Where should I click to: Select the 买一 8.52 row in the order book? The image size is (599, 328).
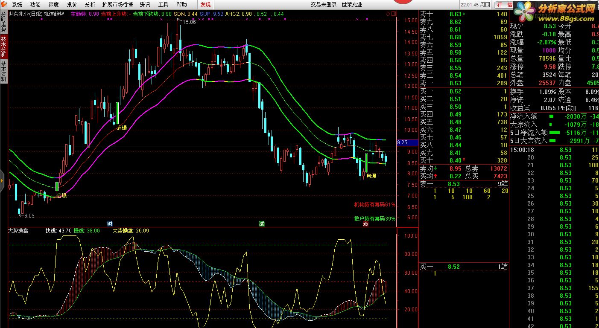(464, 91)
